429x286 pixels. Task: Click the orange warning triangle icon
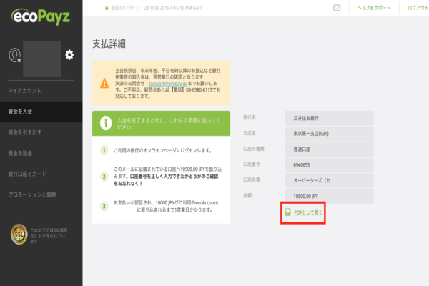104,83
